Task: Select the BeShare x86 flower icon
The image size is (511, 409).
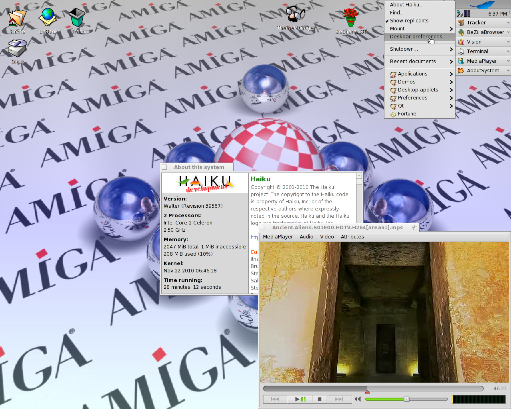Action: click(351, 17)
